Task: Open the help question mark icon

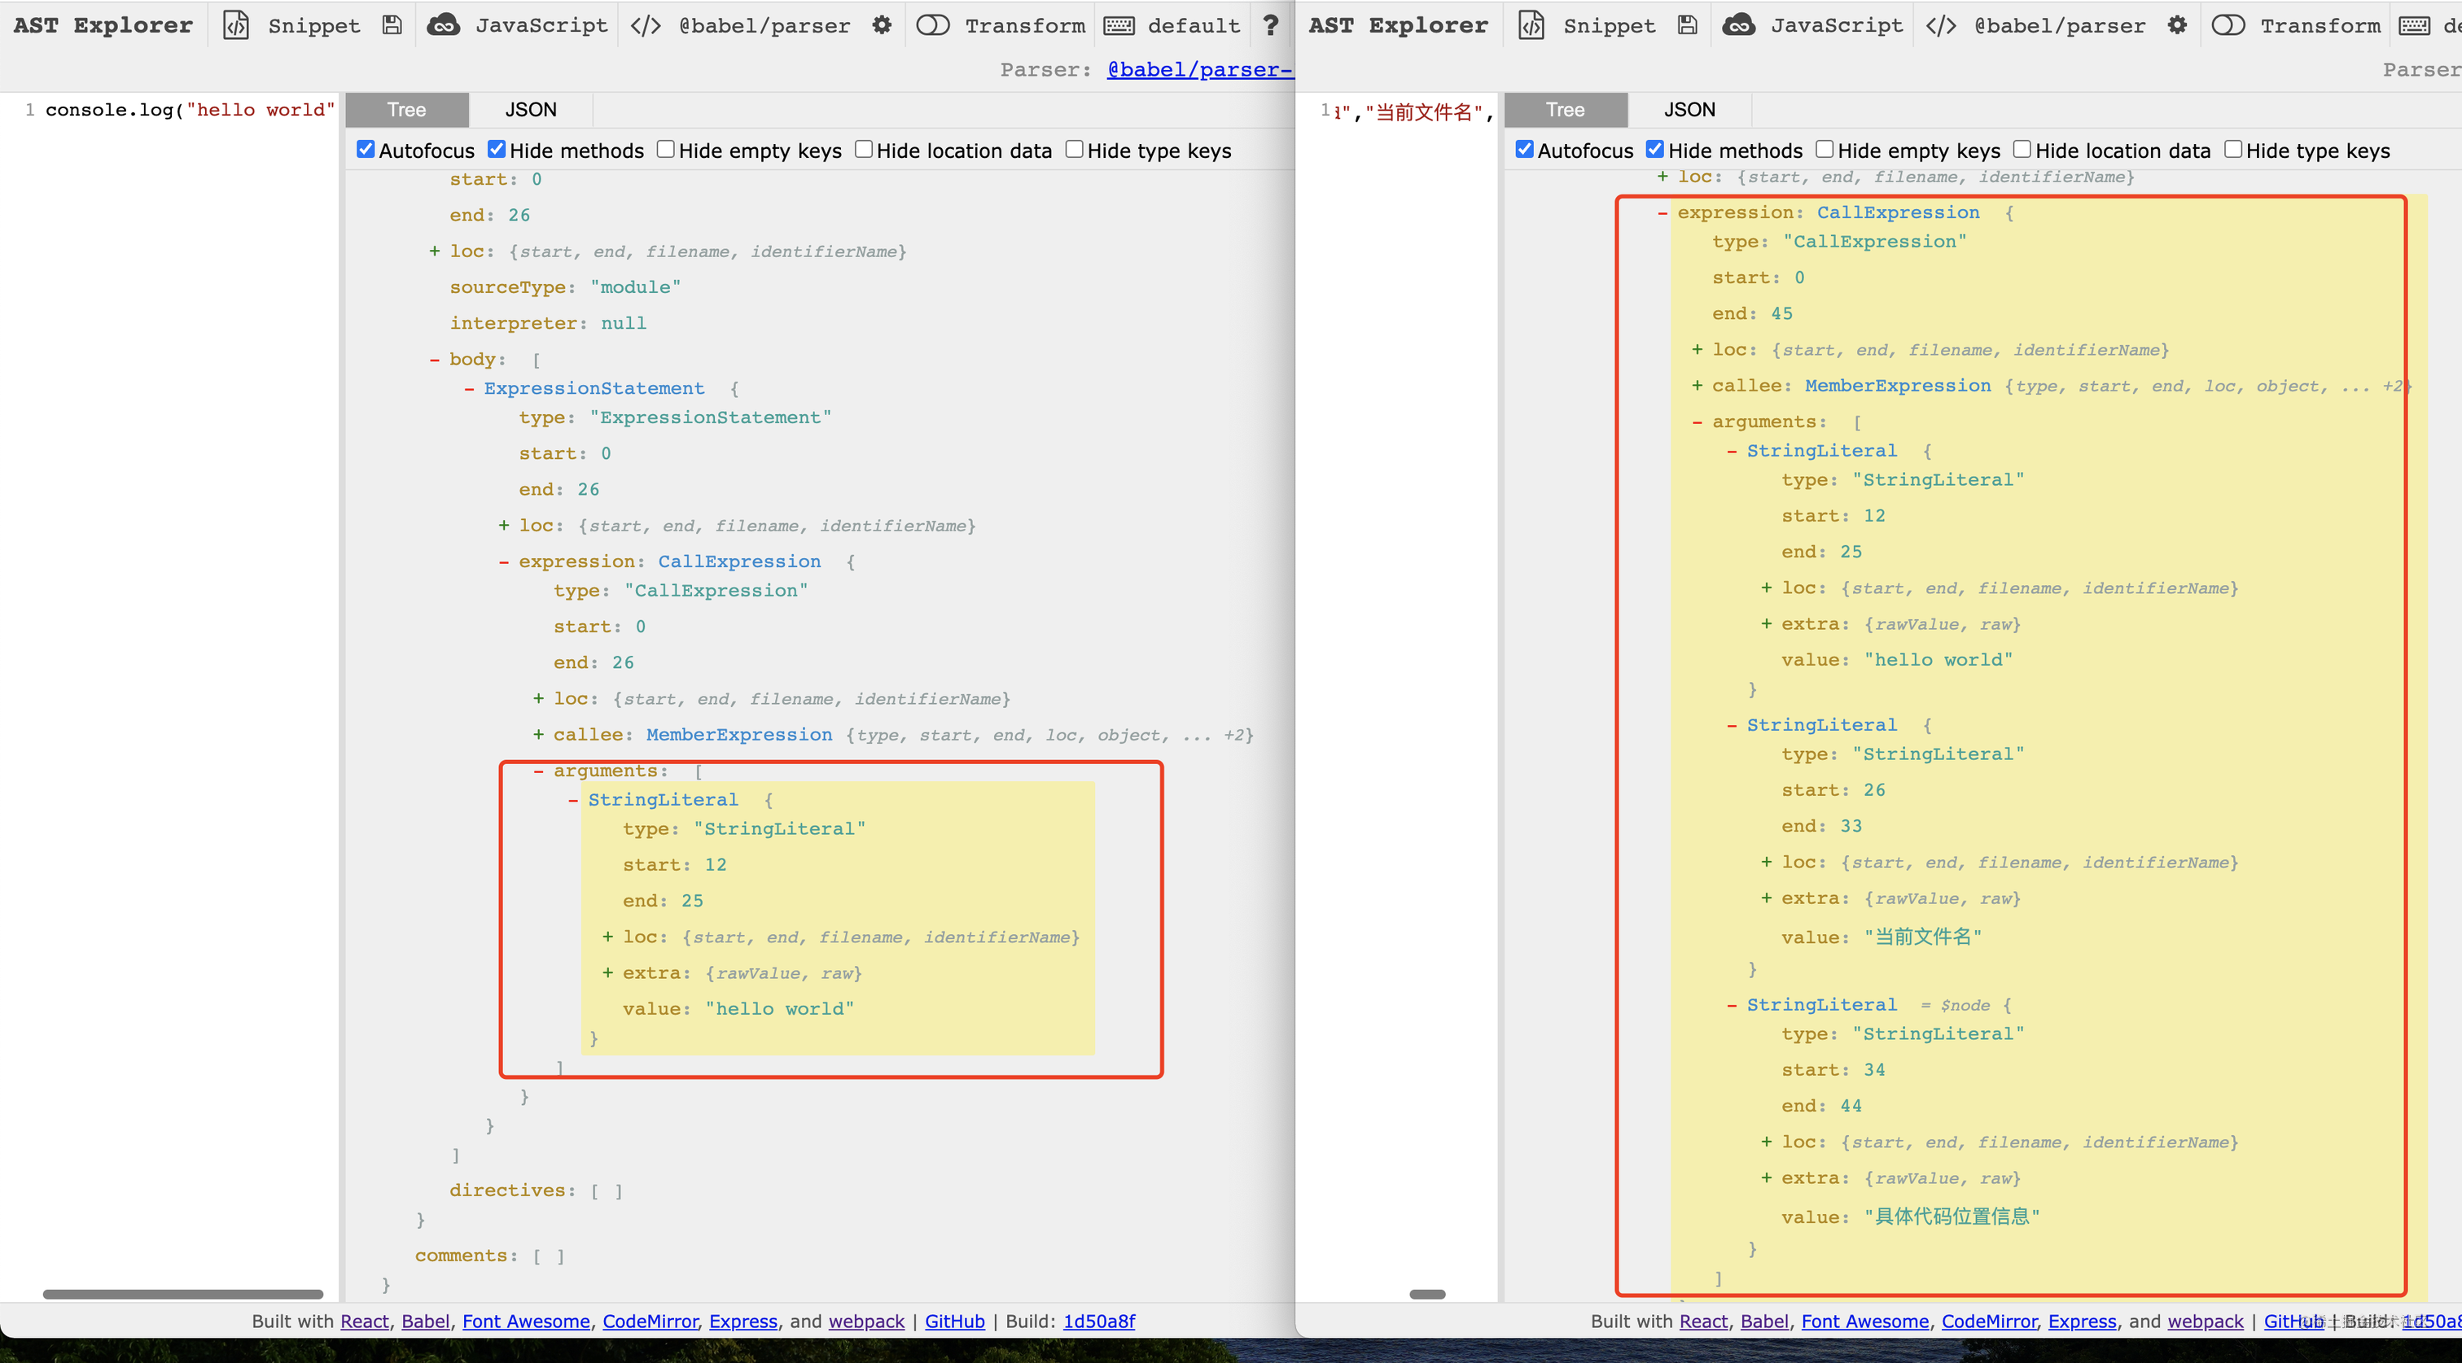Action: click(x=1270, y=25)
